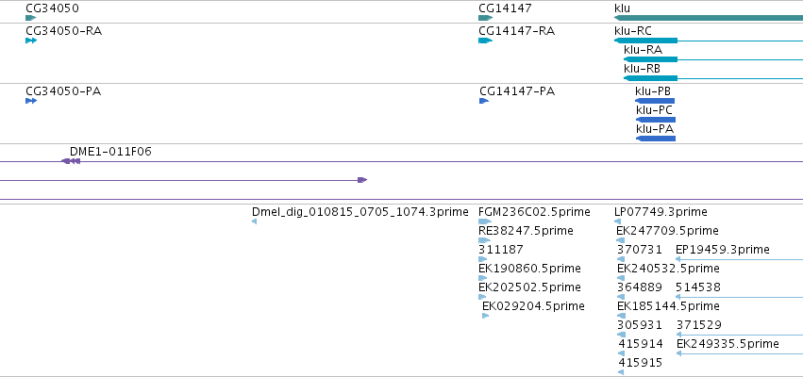Select the klu-RB transcript label
803x377 pixels.
643,69
